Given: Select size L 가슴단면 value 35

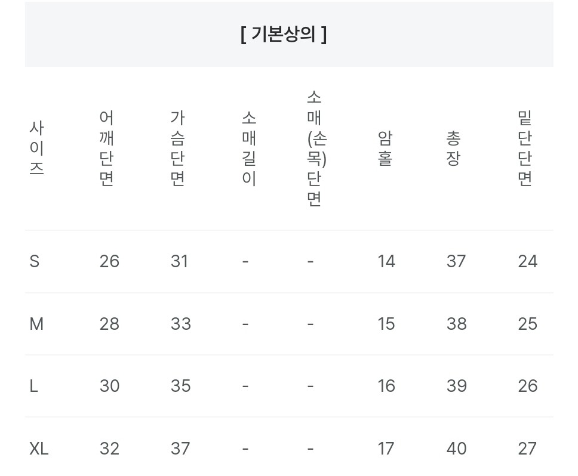Looking at the screenshot, I should 180,386.
